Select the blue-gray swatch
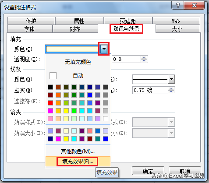 tap(98, 95)
